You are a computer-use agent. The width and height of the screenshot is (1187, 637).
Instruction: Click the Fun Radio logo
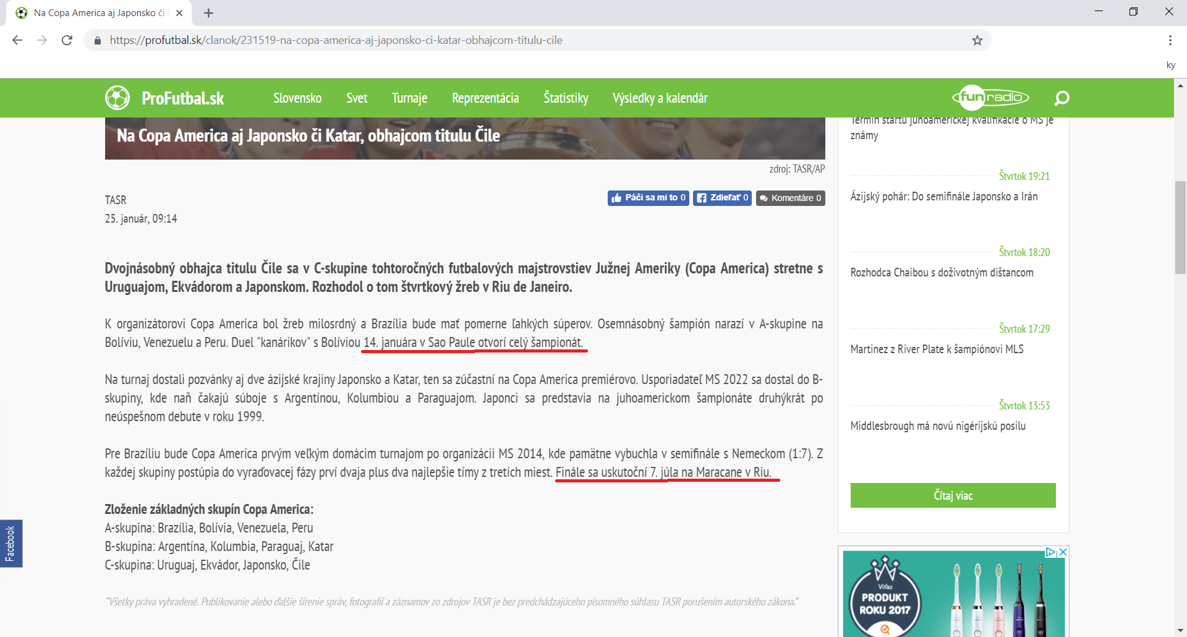[990, 97]
